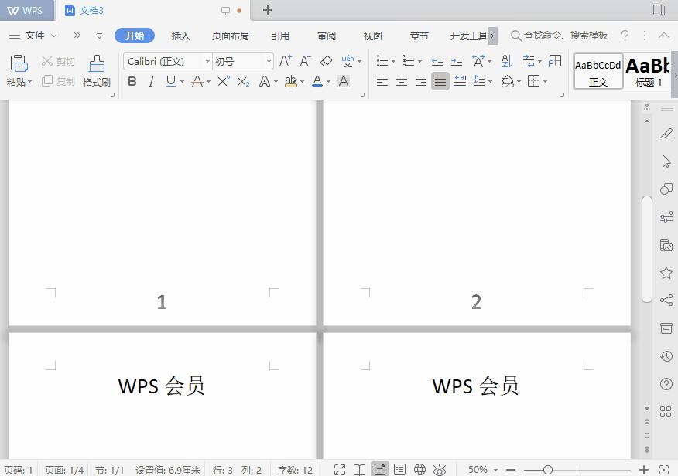
Task: Click the Paste clipboard icon
Action: point(19,63)
